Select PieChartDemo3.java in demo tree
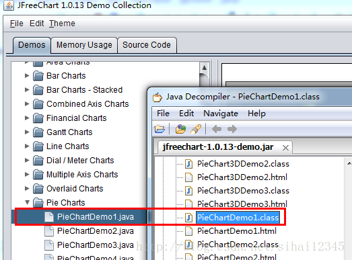The image size is (352, 260). pos(96,245)
